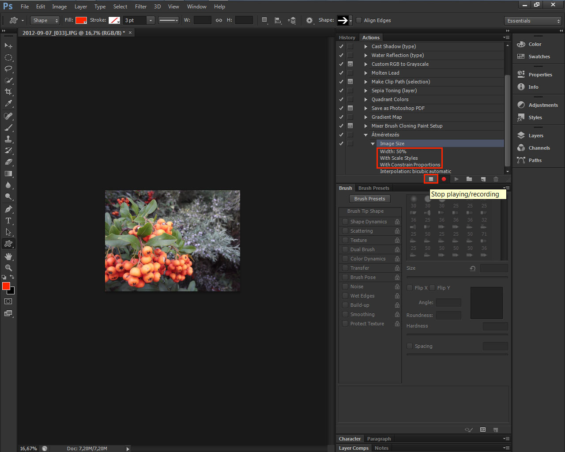Switch to the History tab

[347, 38]
